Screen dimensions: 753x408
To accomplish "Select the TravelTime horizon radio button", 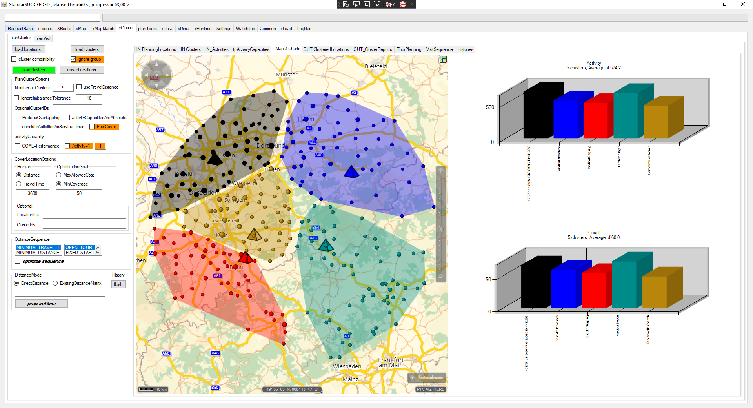I will tap(19, 184).
